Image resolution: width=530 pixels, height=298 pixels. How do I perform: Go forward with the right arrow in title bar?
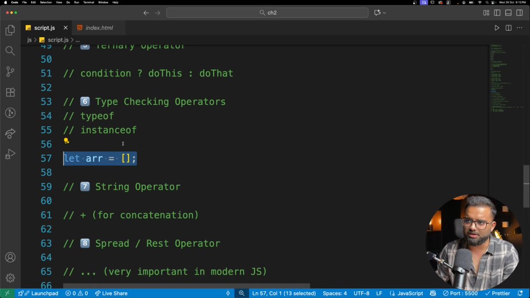[158, 13]
